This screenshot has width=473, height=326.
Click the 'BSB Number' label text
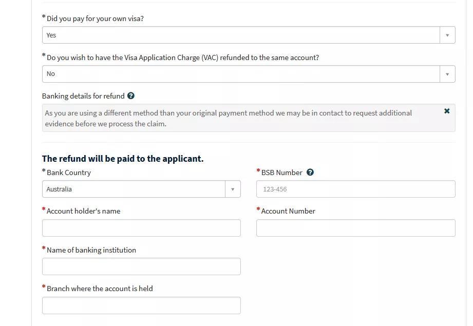[x=281, y=172]
